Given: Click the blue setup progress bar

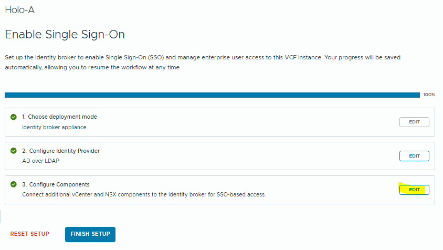Looking at the screenshot, I should click(210, 95).
